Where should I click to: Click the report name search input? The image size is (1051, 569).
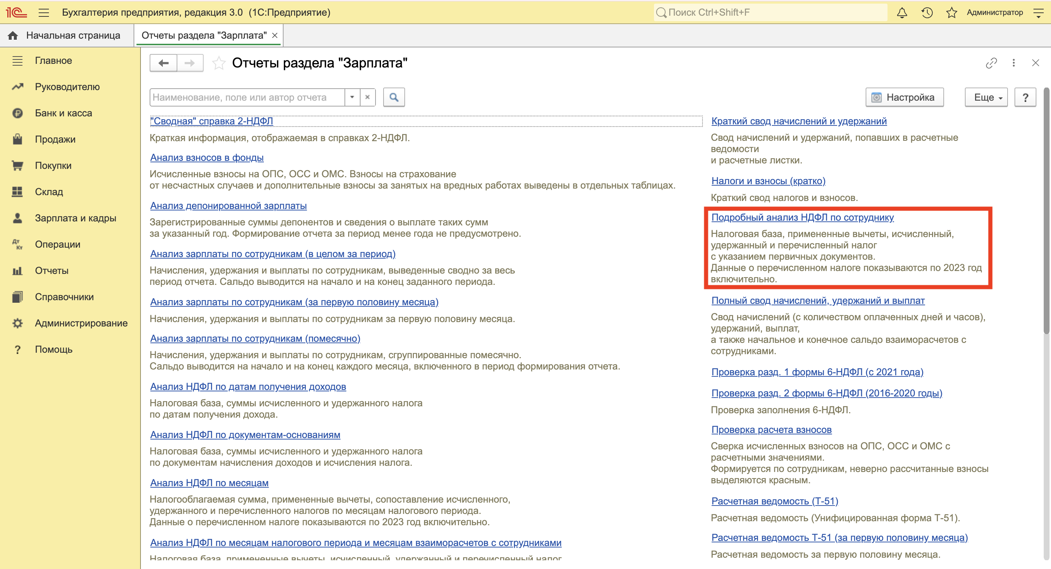click(247, 97)
